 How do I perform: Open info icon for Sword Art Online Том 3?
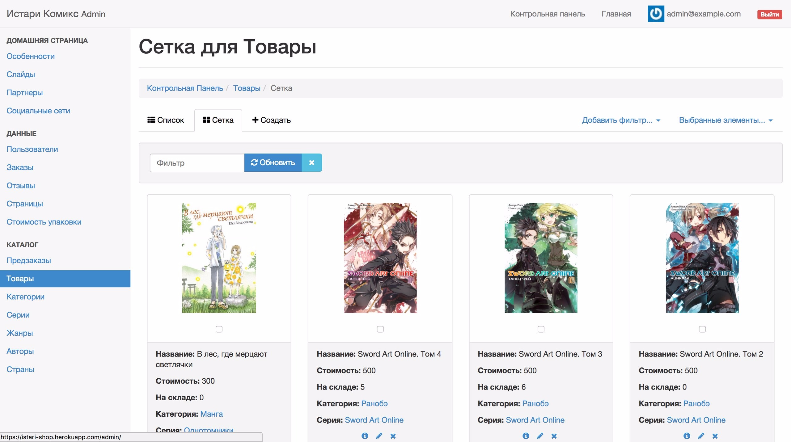(526, 436)
